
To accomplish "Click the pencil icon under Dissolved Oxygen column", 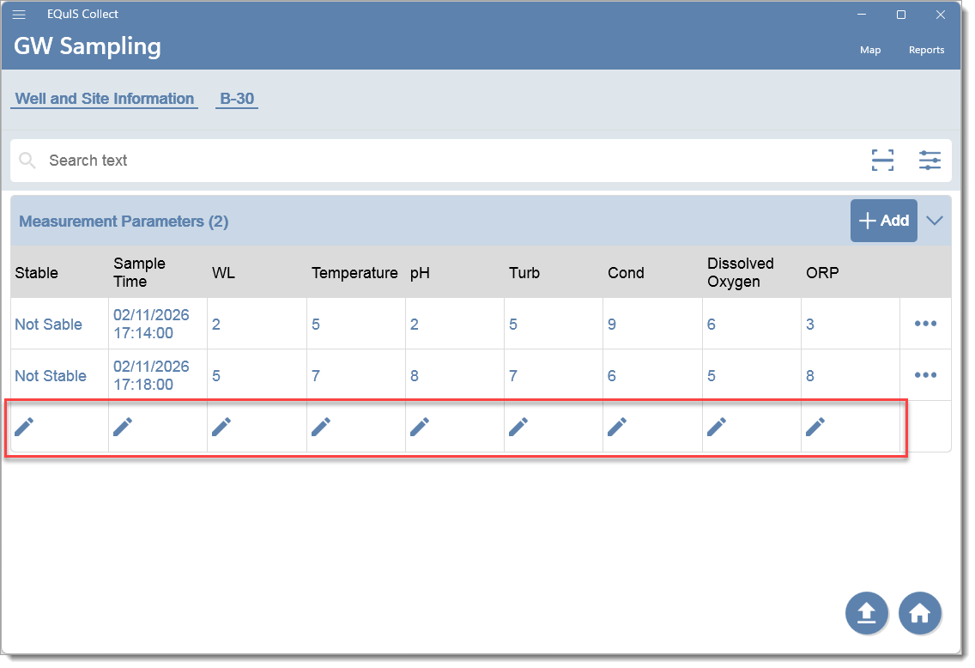I will coord(717,427).
